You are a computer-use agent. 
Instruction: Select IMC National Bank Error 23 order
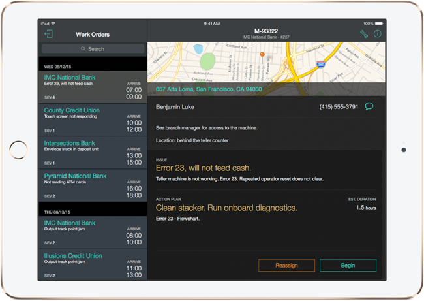[x=93, y=87]
